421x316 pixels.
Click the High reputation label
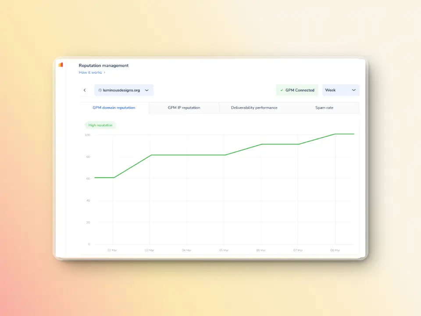(100, 125)
